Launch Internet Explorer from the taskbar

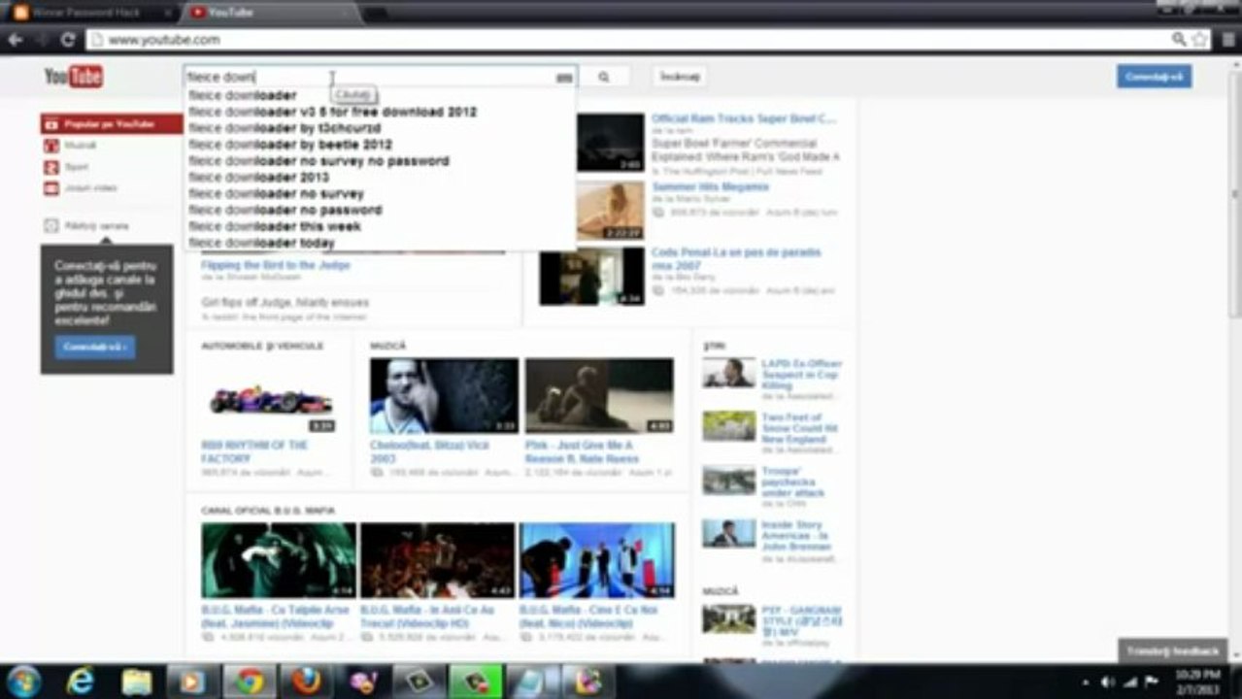click(x=81, y=682)
